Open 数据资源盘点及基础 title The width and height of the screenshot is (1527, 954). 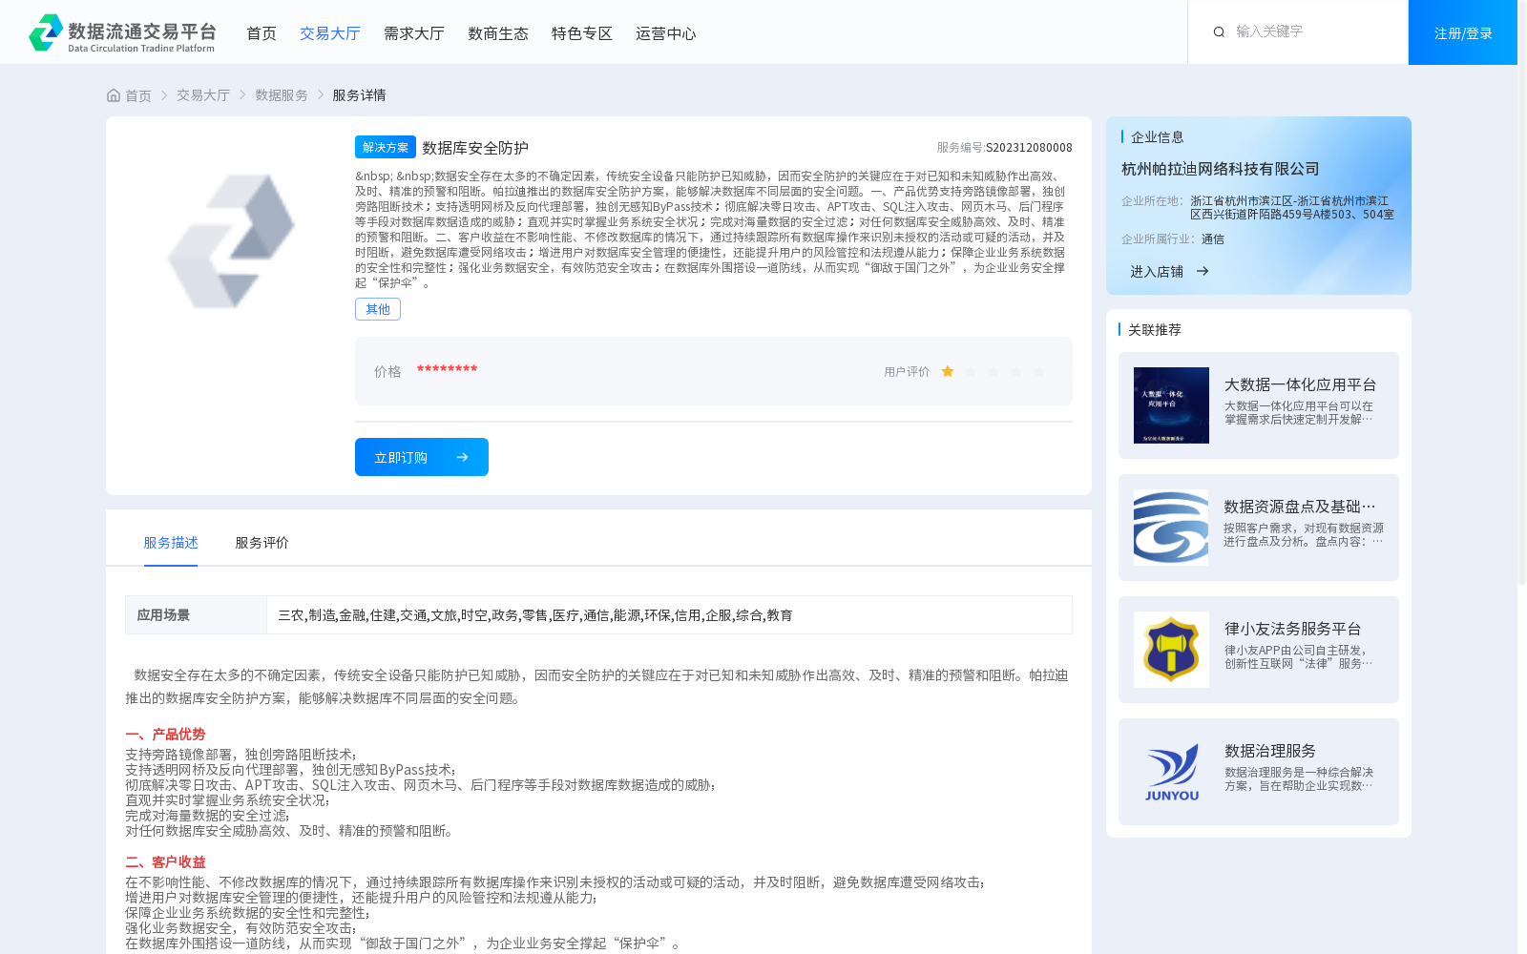click(1300, 507)
